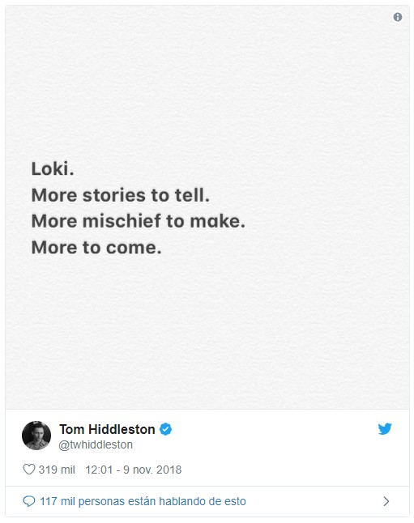Click the speech bubble reply icon
The width and height of the screenshot is (414, 523).
coord(29,501)
